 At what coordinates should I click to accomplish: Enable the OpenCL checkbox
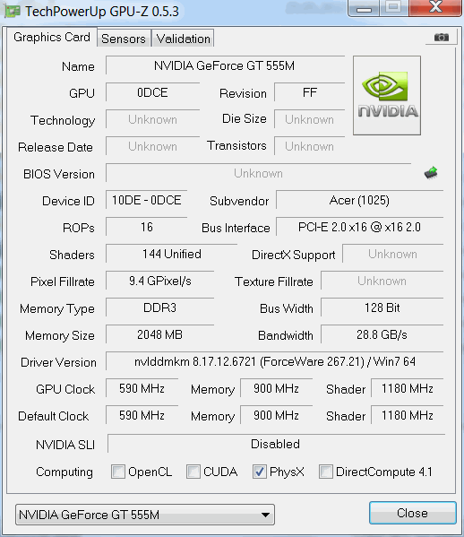[118, 472]
